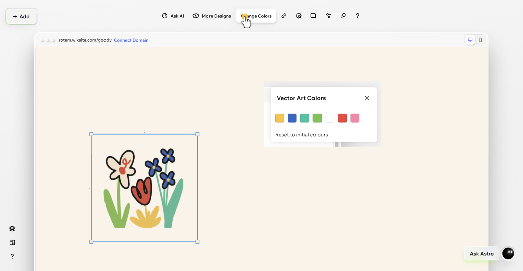Screen dimensions: 523x271
Task: Select the yellow color swatch
Action: [x=280, y=118]
